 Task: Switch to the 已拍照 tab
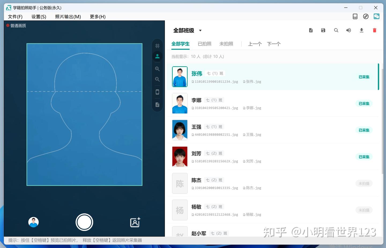(x=205, y=44)
